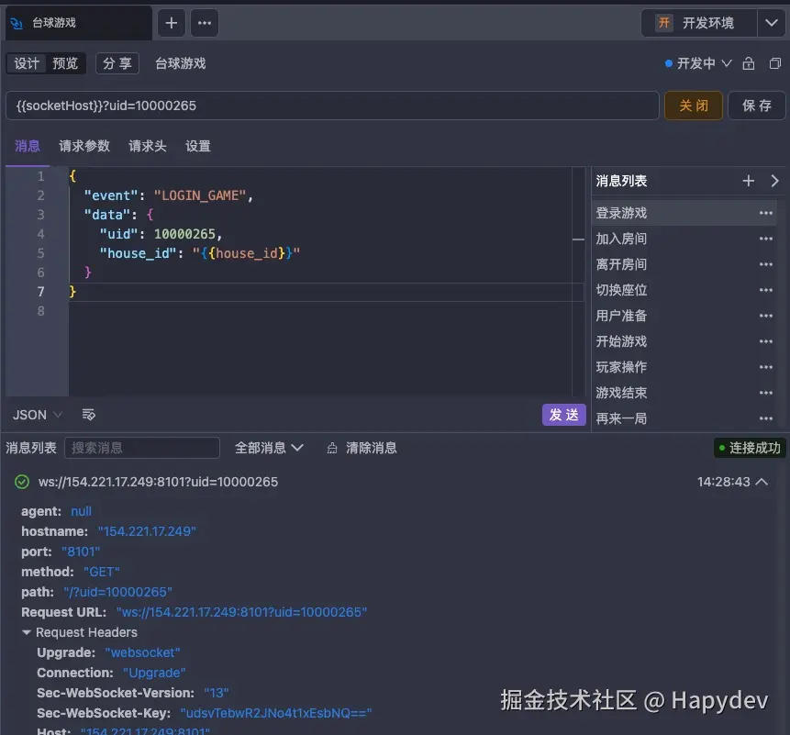The height and width of the screenshot is (735, 790).
Task: Click the Request URL value
Action: tap(242, 612)
